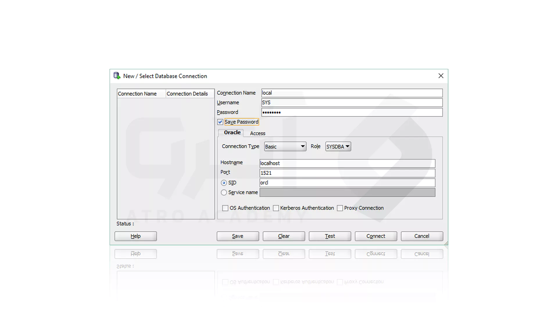The image size is (558, 314).
Task: Enable the Save Password checkbox
Action: [x=220, y=122]
